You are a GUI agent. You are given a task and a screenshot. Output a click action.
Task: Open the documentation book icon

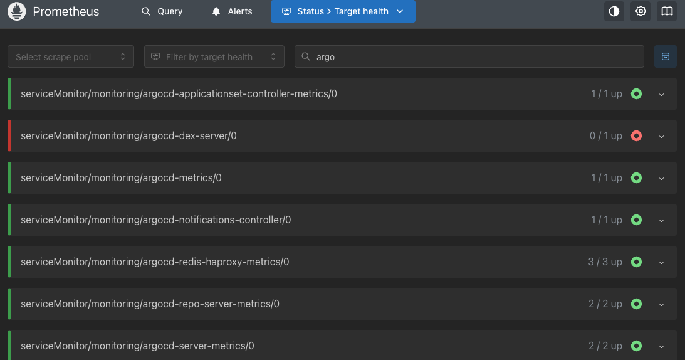click(667, 11)
